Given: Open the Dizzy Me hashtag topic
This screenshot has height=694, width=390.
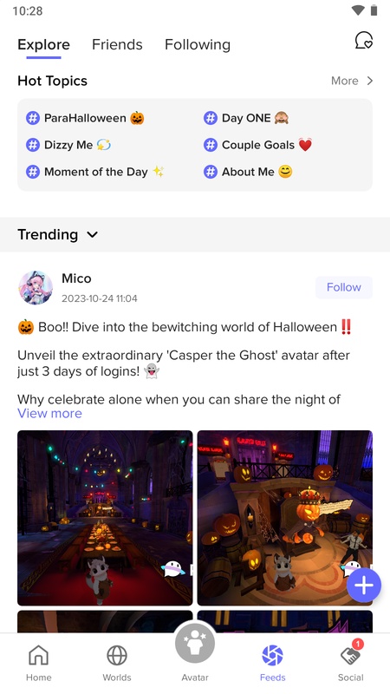Looking at the screenshot, I should pyautogui.click(x=68, y=145).
